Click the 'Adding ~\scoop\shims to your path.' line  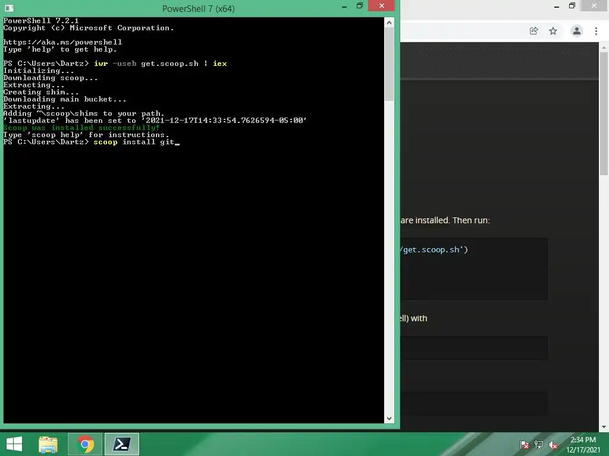pos(83,113)
